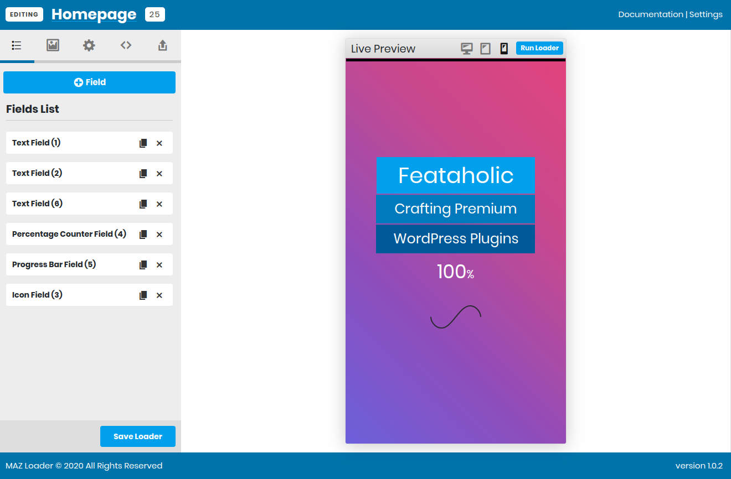
Task: Switch preview to mobile phone view
Action: click(504, 49)
